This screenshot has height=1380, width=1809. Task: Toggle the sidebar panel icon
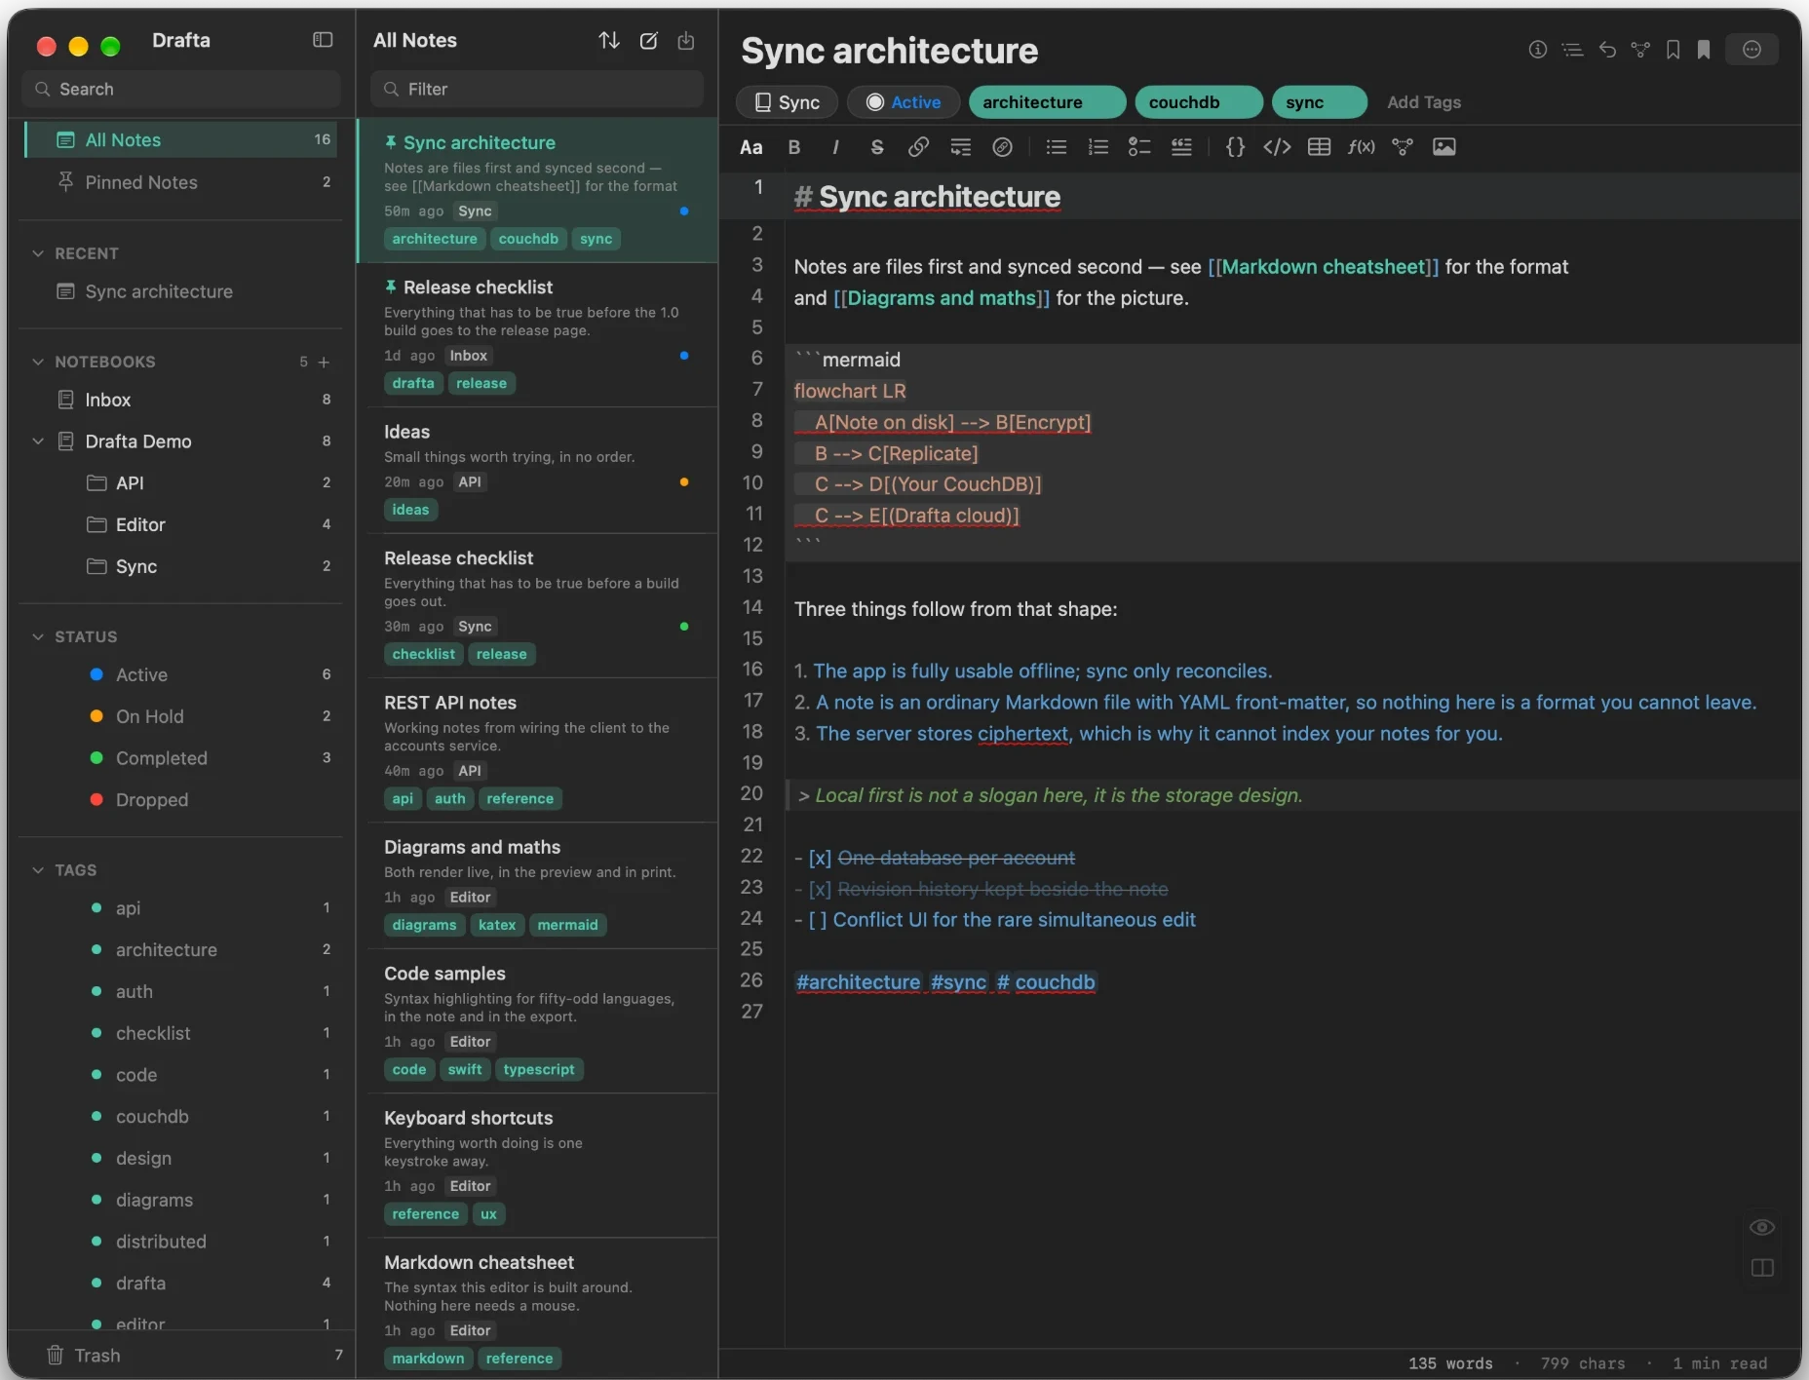[323, 40]
